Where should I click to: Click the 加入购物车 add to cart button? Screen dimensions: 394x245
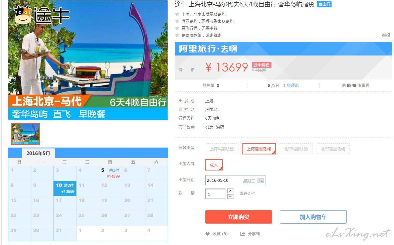(313, 217)
